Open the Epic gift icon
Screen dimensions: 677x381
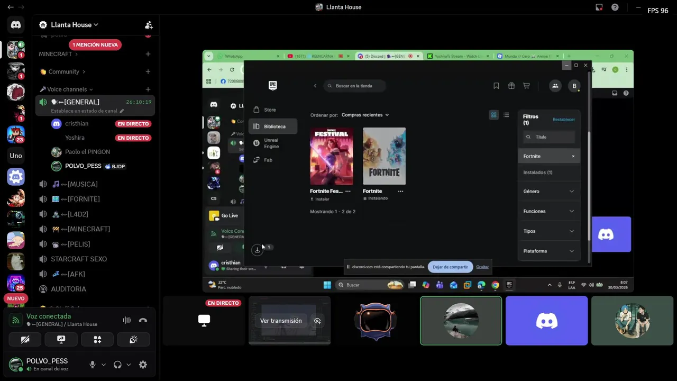tap(511, 86)
